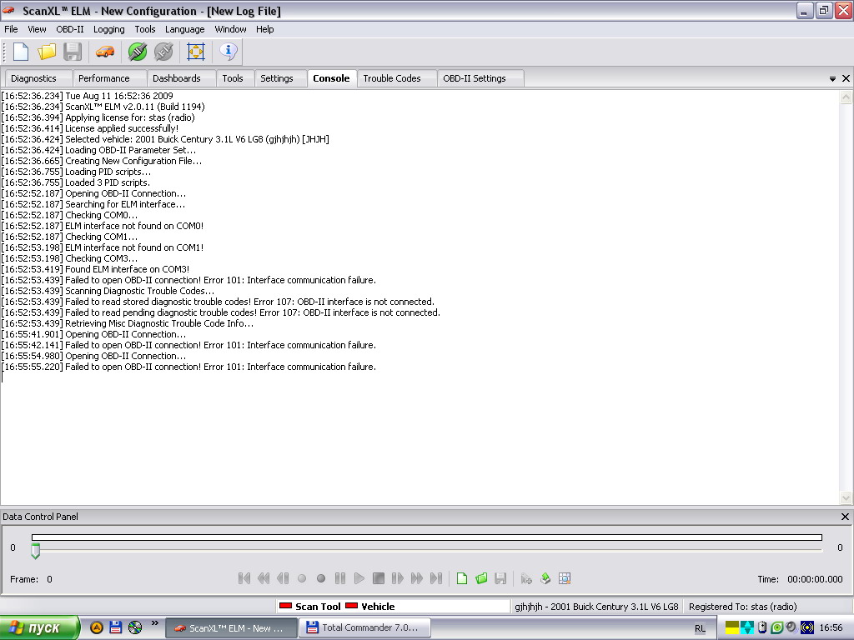Click the light gray circle button before record
The image size is (854, 640).
[302, 578]
